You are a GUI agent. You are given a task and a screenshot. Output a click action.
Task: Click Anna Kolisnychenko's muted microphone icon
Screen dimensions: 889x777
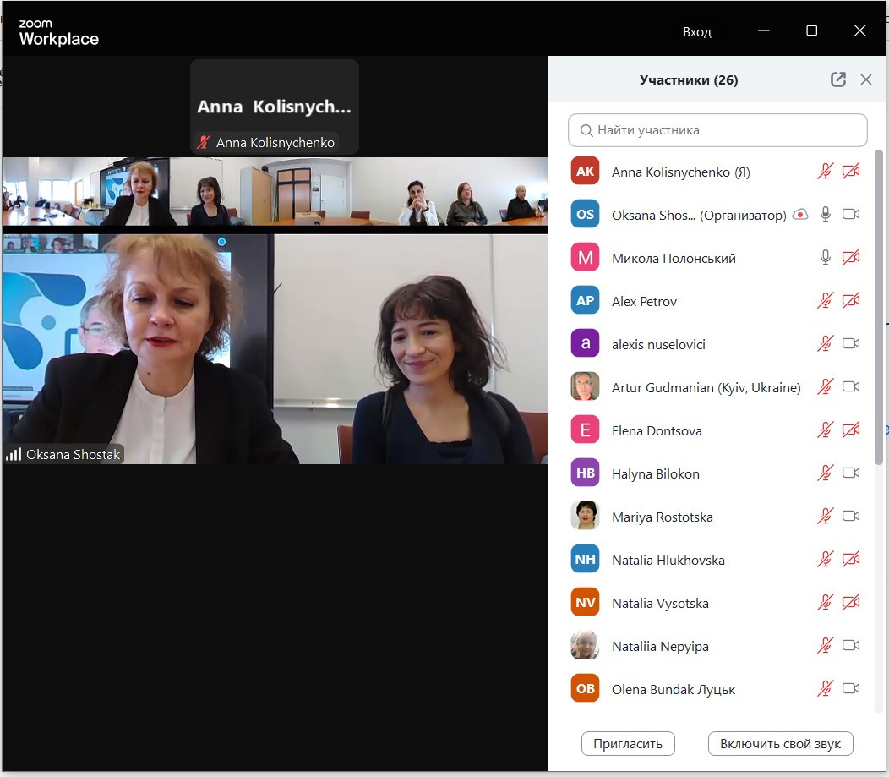pos(825,172)
